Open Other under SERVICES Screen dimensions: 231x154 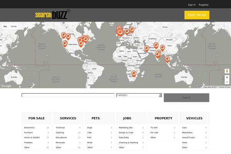[x=59, y=147]
